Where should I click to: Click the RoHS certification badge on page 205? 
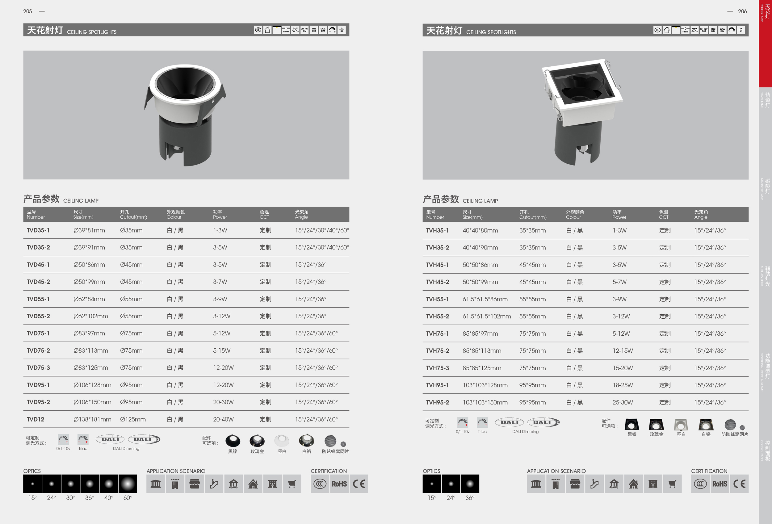coord(339,484)
